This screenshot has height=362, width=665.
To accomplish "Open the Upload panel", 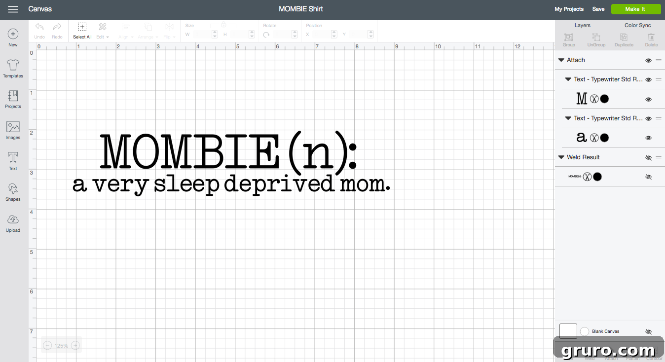I will (x=13, y=223).
